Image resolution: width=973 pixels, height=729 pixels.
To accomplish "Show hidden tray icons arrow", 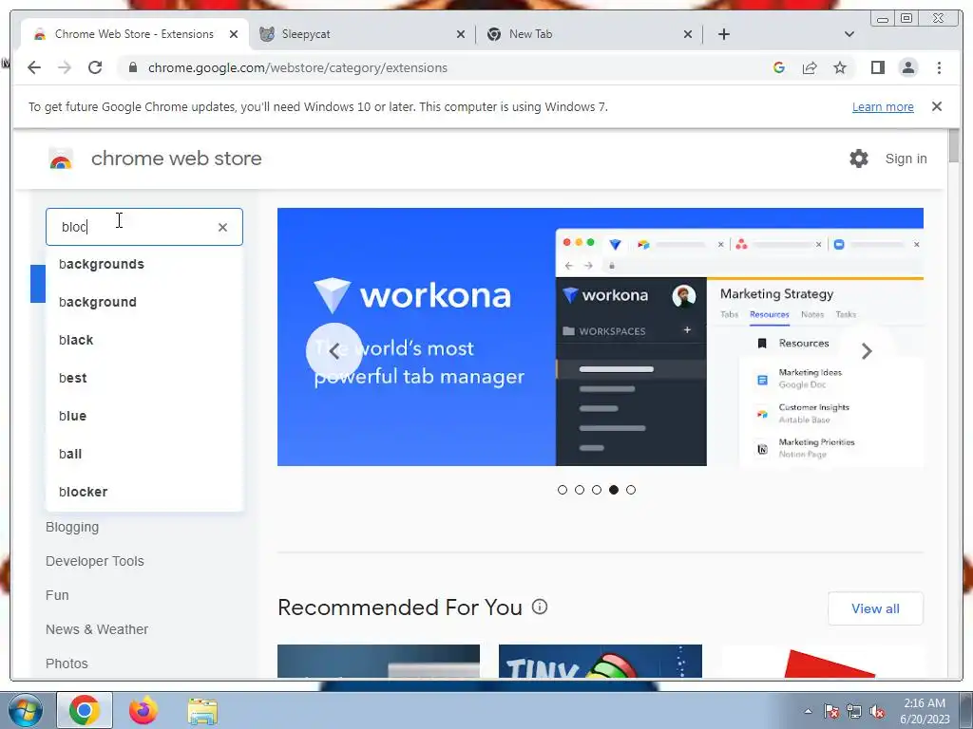I will pyautogui.click(x=808, y=711).
